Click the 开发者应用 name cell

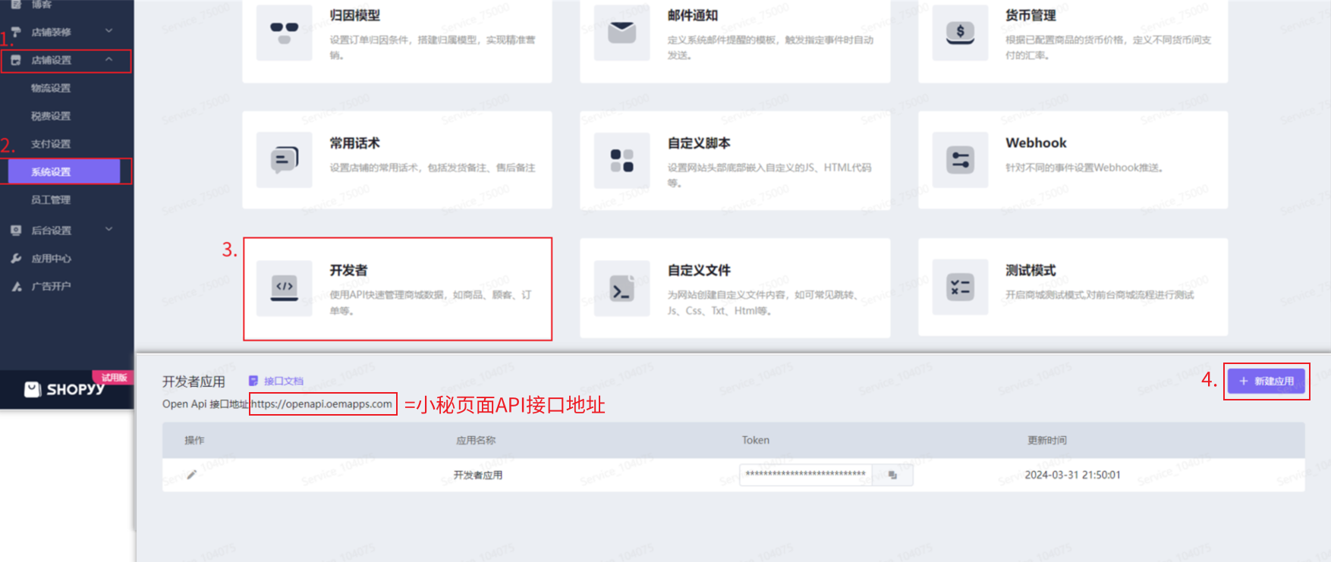478,475
